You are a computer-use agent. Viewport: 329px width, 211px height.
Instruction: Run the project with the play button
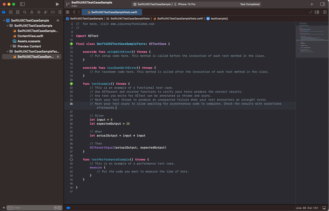coord(57,4)
